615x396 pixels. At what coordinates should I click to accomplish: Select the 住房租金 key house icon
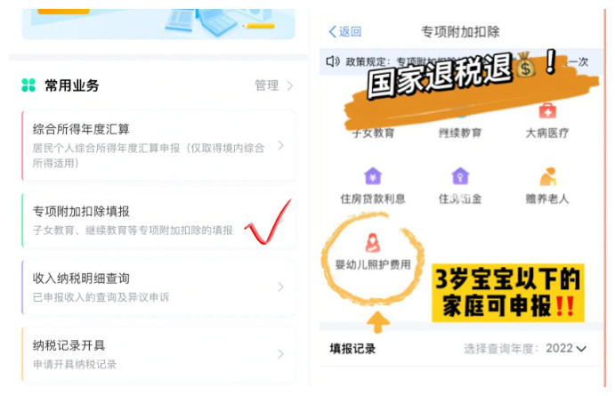point(460,175)
